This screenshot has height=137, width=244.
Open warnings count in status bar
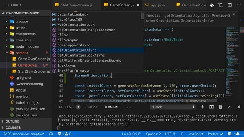pyautogui.click(x=68, y=134)
